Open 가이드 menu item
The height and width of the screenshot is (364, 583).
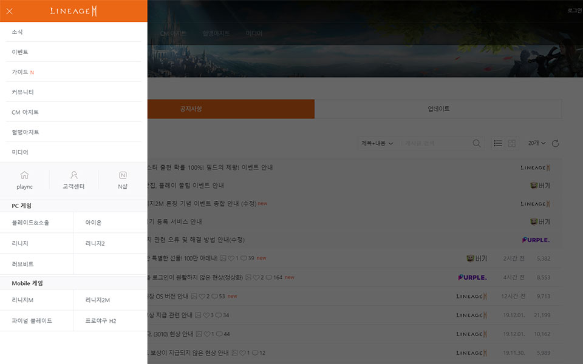point(21,72)
